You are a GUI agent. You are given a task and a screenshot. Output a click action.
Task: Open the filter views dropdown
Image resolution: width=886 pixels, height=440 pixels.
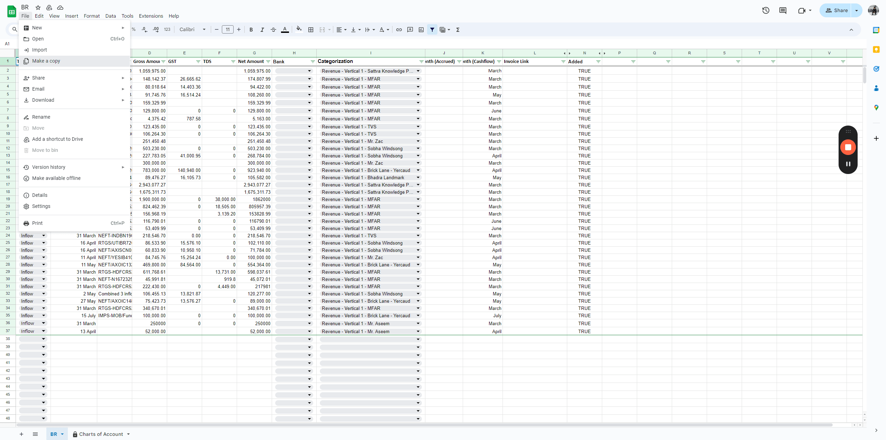[x=445, y=30]
